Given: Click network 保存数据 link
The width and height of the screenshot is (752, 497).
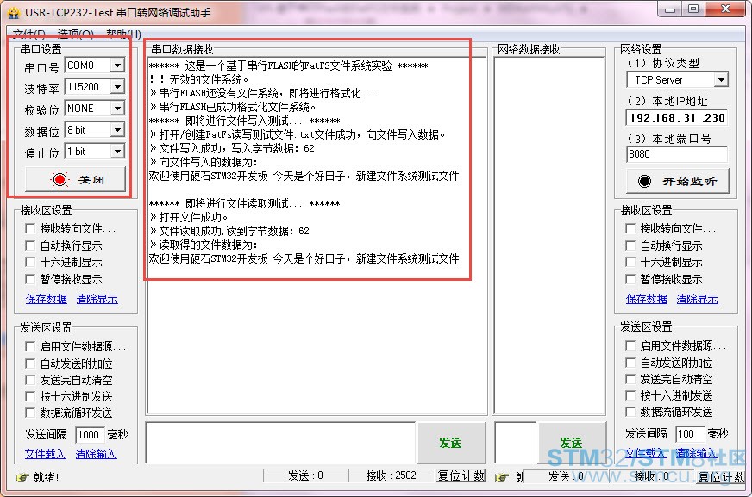Looking at the screenshot, I should [x=647, y=299].
